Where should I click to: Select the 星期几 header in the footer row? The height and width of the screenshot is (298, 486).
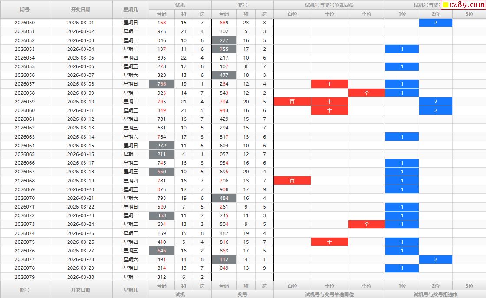point(131,290)
